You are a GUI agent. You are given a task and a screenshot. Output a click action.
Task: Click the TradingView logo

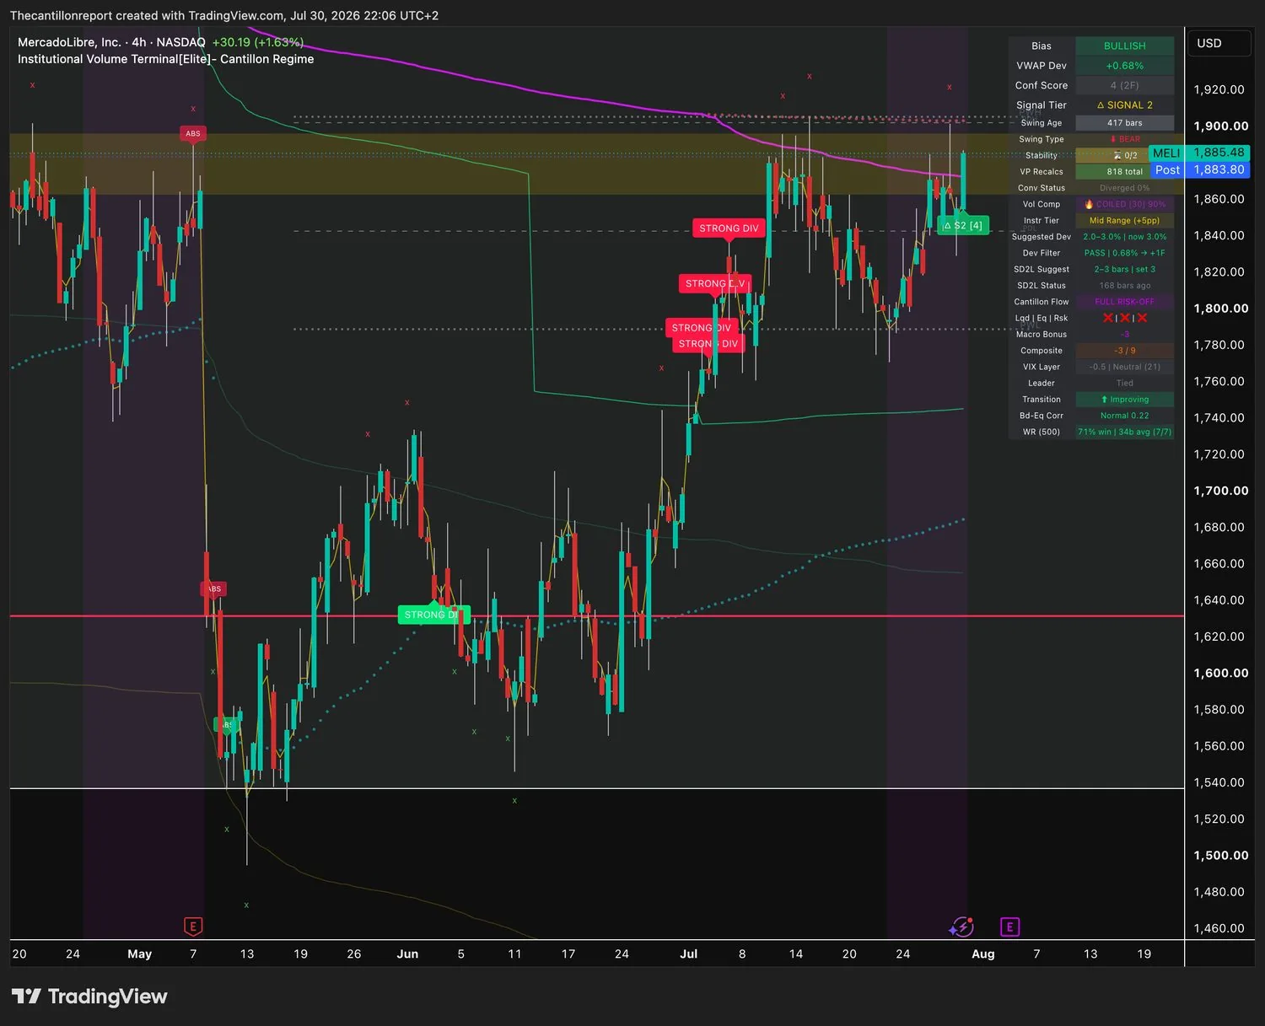[89, 996]
